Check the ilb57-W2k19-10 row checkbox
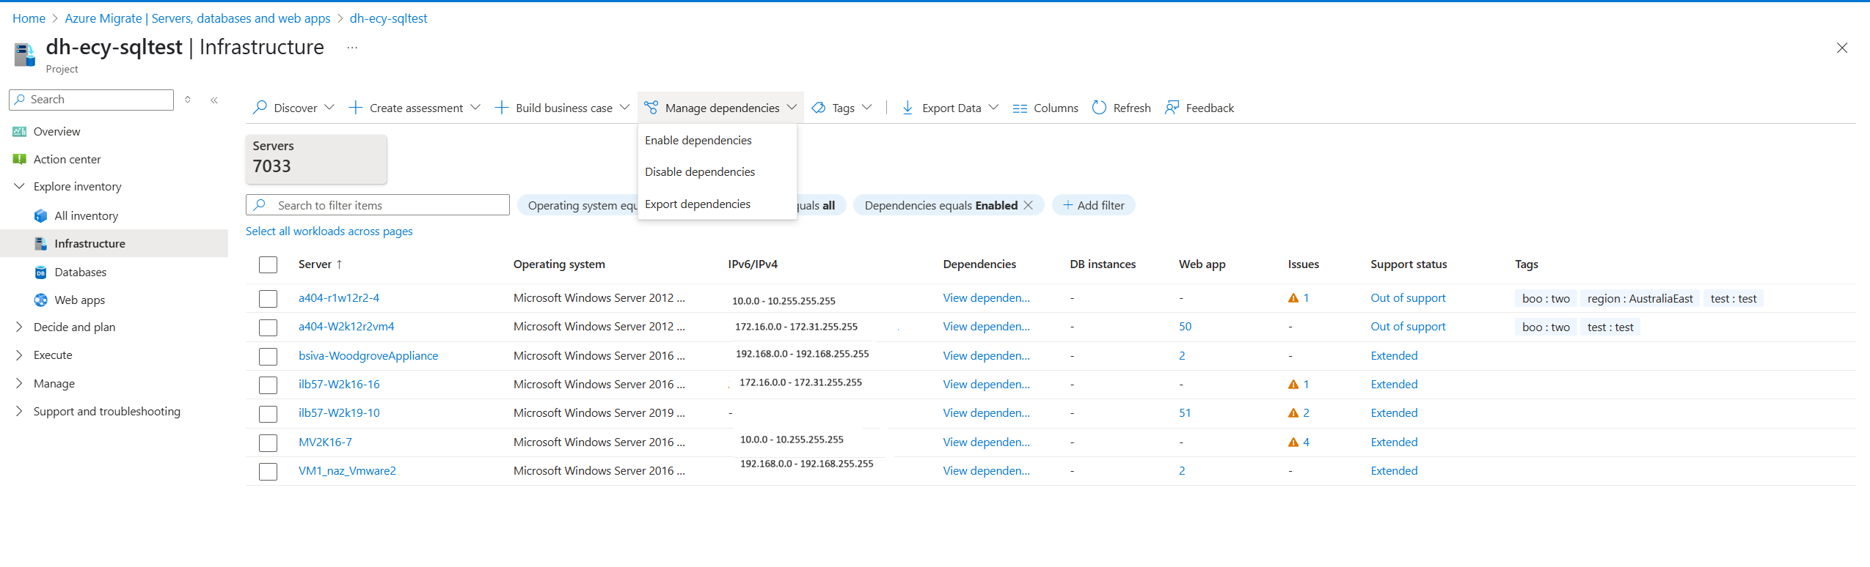Screen dimensions: 1870x567 [269, 414]
